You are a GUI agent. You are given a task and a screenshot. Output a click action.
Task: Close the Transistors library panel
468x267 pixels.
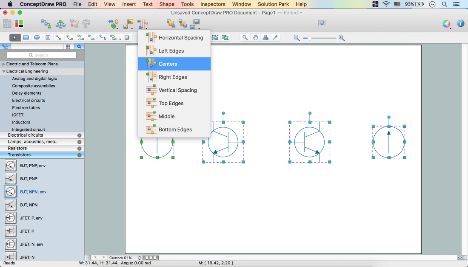(x=79, y=155)
